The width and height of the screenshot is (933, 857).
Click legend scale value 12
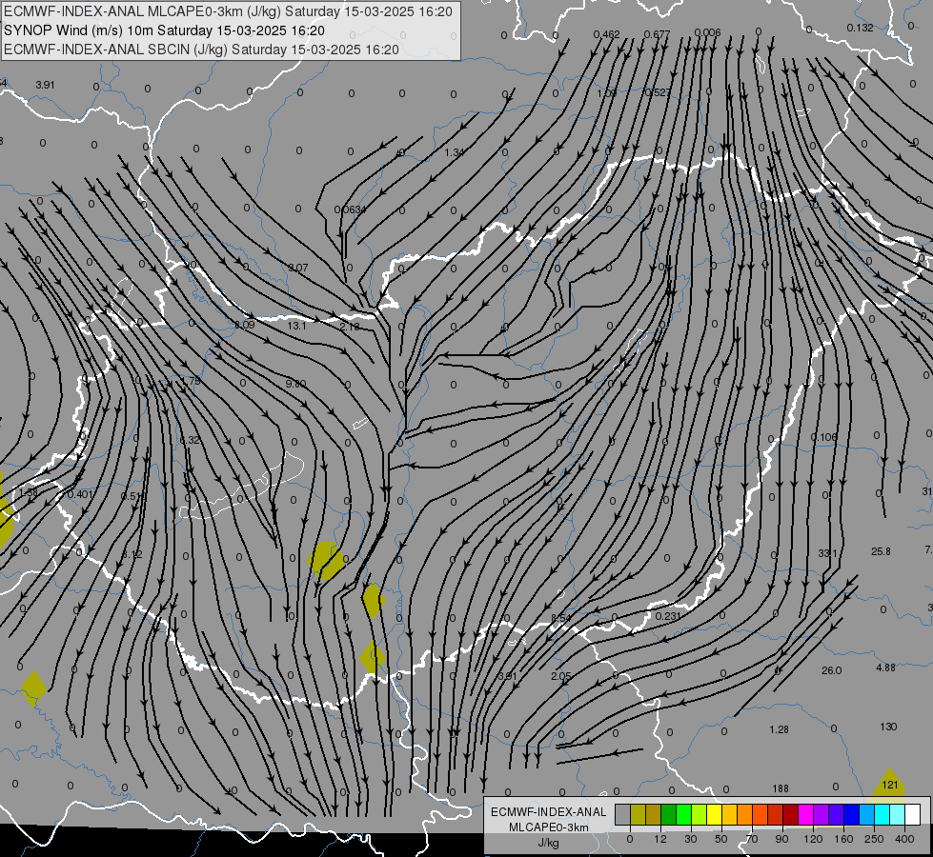click(x=660, y=839)
